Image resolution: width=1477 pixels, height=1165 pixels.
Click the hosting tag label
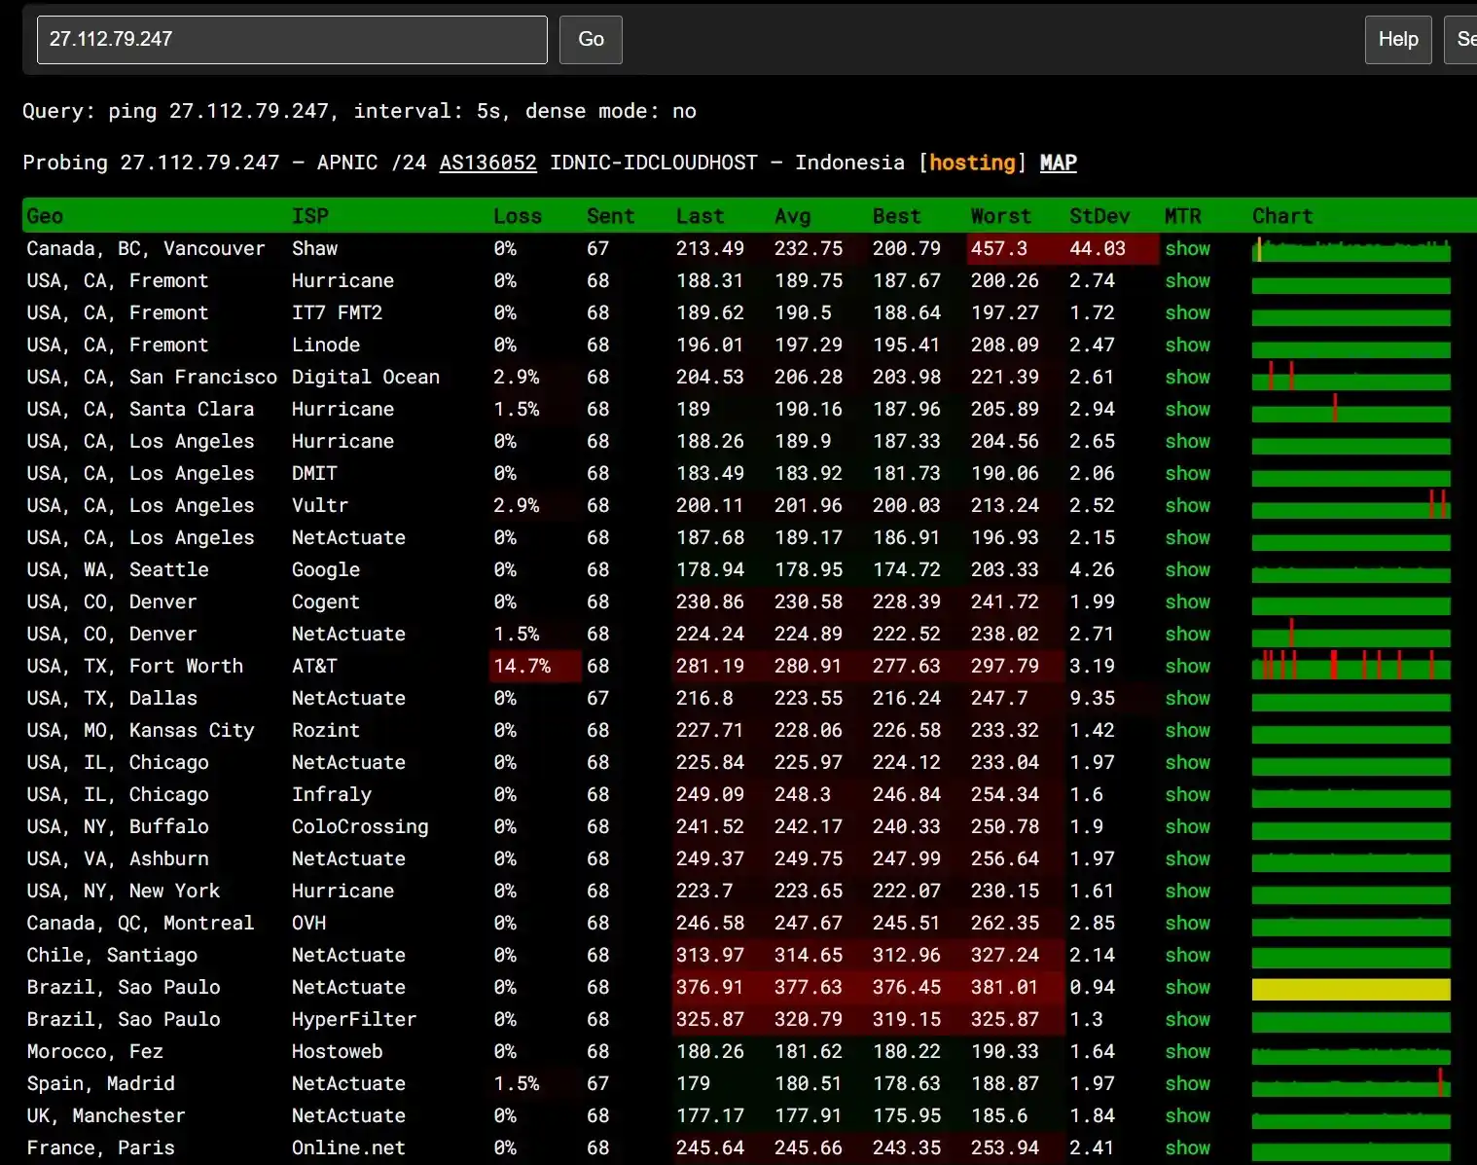tap(972, 163)
